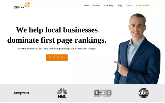Click the Yes! Let's Talk button

(x=57, y=57)
